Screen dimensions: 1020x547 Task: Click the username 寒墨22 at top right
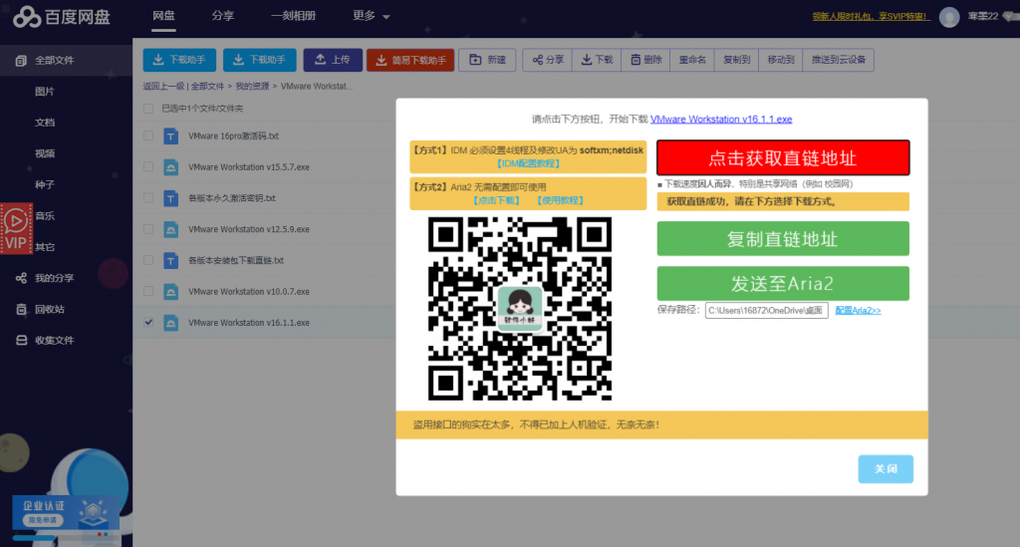tap(982, 16)
